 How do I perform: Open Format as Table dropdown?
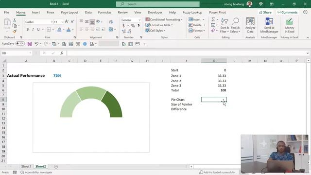coord(159,25)
